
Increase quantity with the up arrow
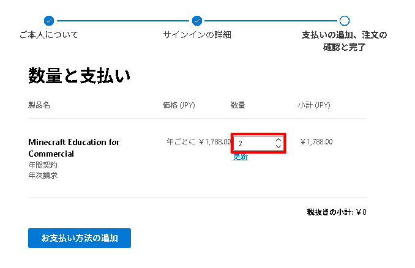[278, 140]
